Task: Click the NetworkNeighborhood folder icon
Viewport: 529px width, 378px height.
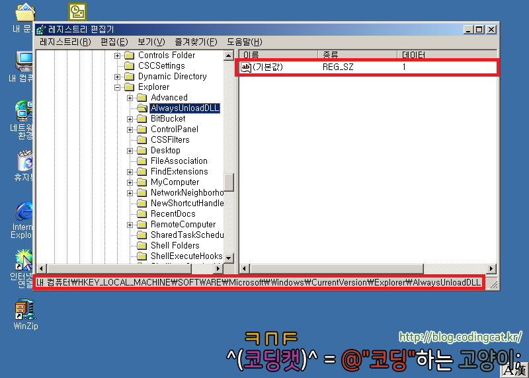Action: [x=142, y=193]
